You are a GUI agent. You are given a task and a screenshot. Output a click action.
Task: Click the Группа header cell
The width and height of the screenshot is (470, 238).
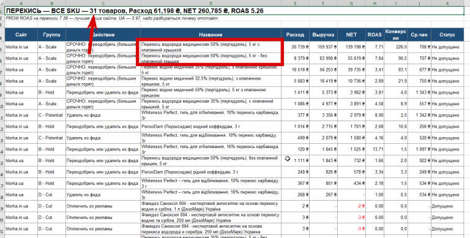coord(52,35)
